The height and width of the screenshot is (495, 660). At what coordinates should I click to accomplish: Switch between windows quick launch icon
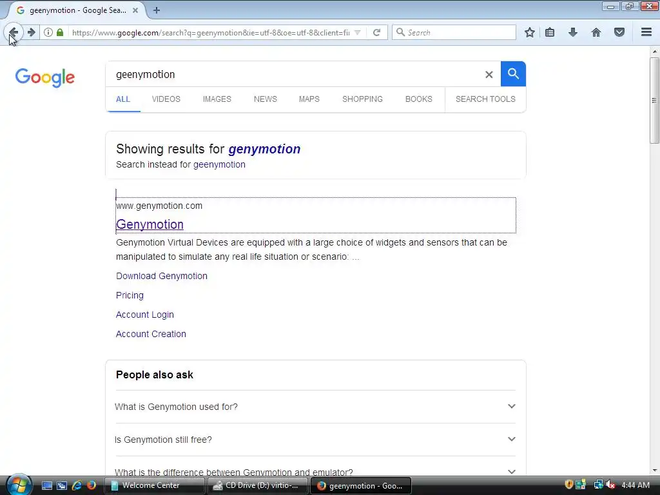click(x=62, y=485)
